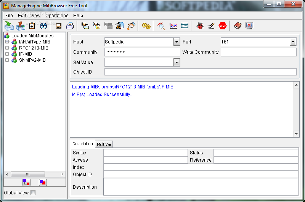
Task: Click the pointing hand Trap icon
Action: (131, 26)
